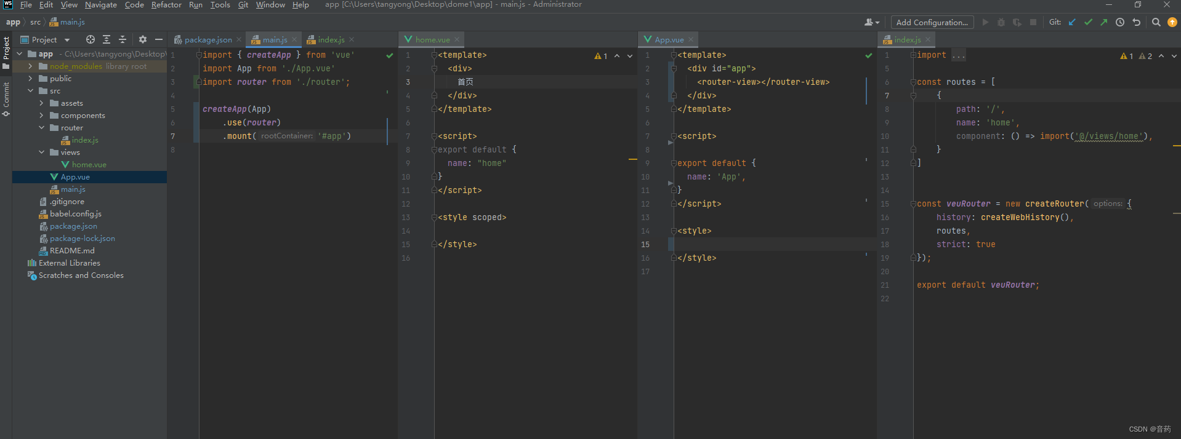Expand the assets folder
Screen dimensions: 1181x439
point(41,103)
